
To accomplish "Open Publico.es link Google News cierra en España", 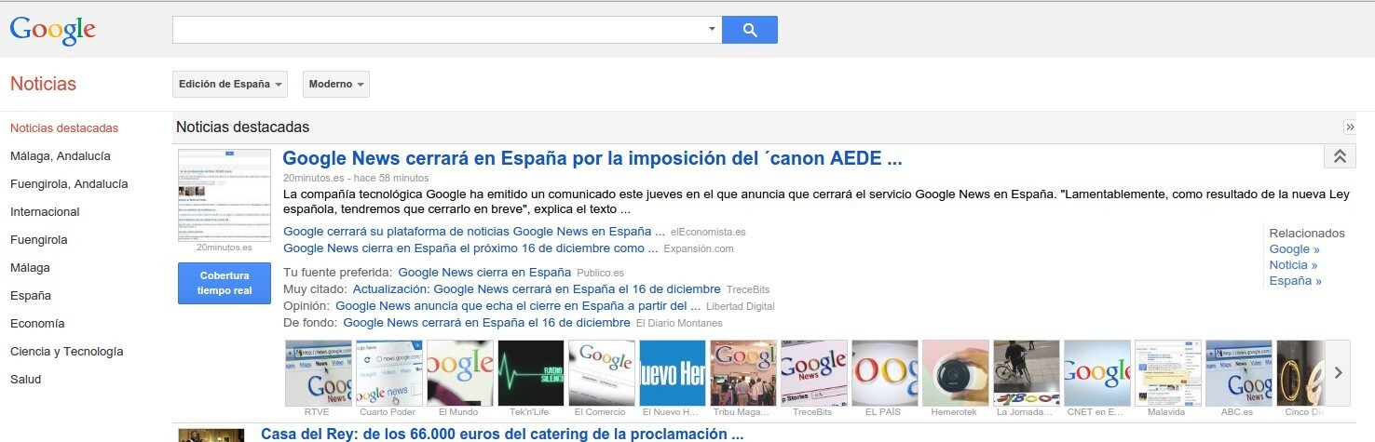I will click(484, 273).
